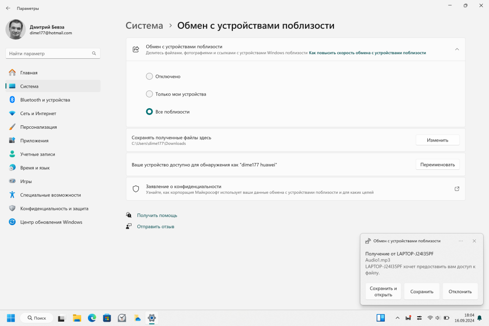Click Сохранить и открыть in notification

383,291
